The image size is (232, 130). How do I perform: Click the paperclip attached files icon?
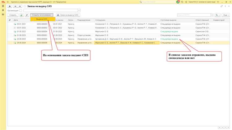click(x=27, y=15)
